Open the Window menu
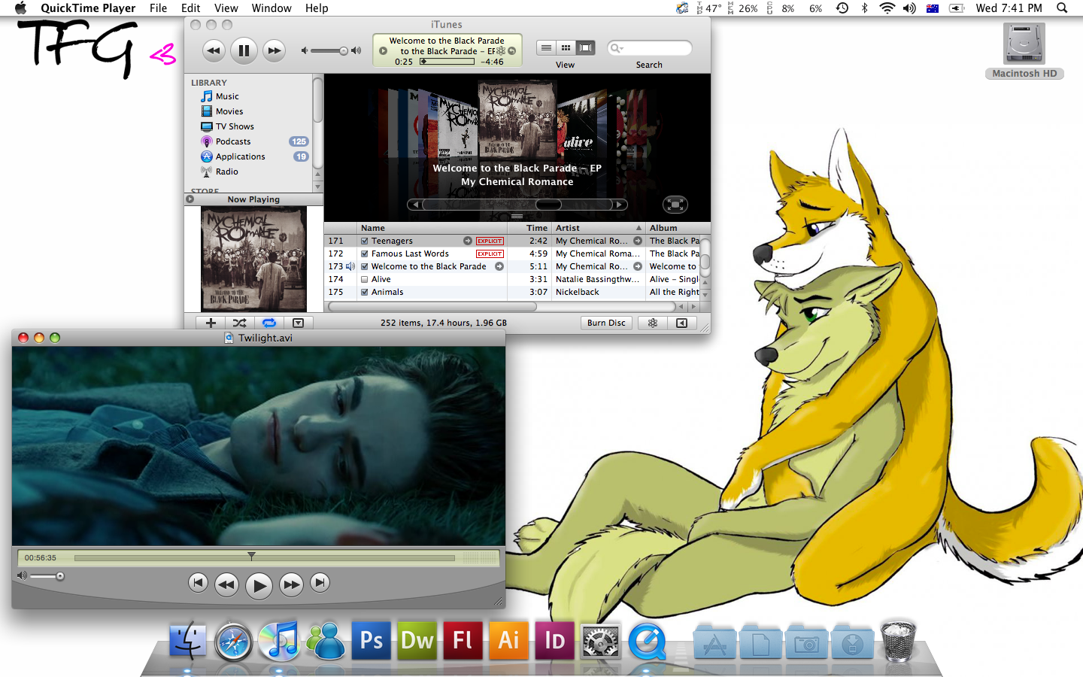Screen dimensions: 1083x677 271,8
